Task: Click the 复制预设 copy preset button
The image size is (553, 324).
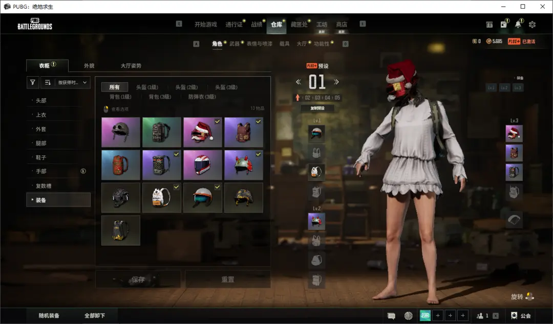Action: tap(317, 108)
